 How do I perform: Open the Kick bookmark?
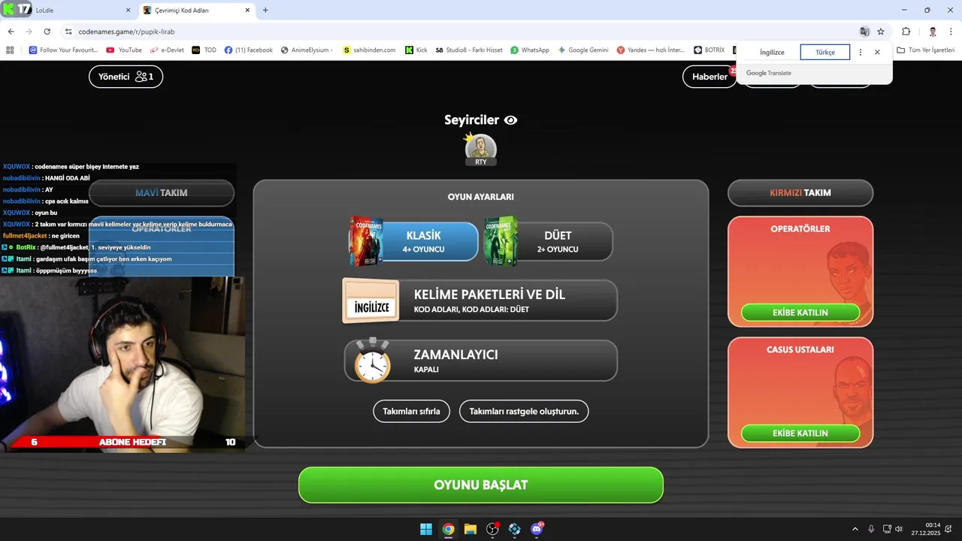[416, 50]
